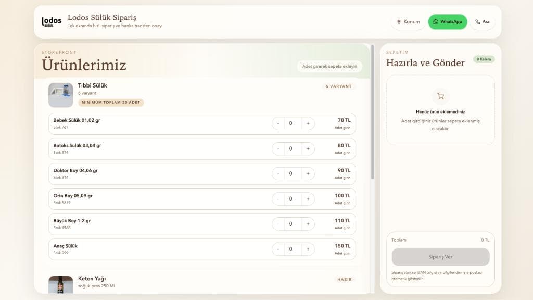Screen dimensions: 533x300
Task: Click the HAZIR badge on Keten Yağı
Action: coord(345,280)
